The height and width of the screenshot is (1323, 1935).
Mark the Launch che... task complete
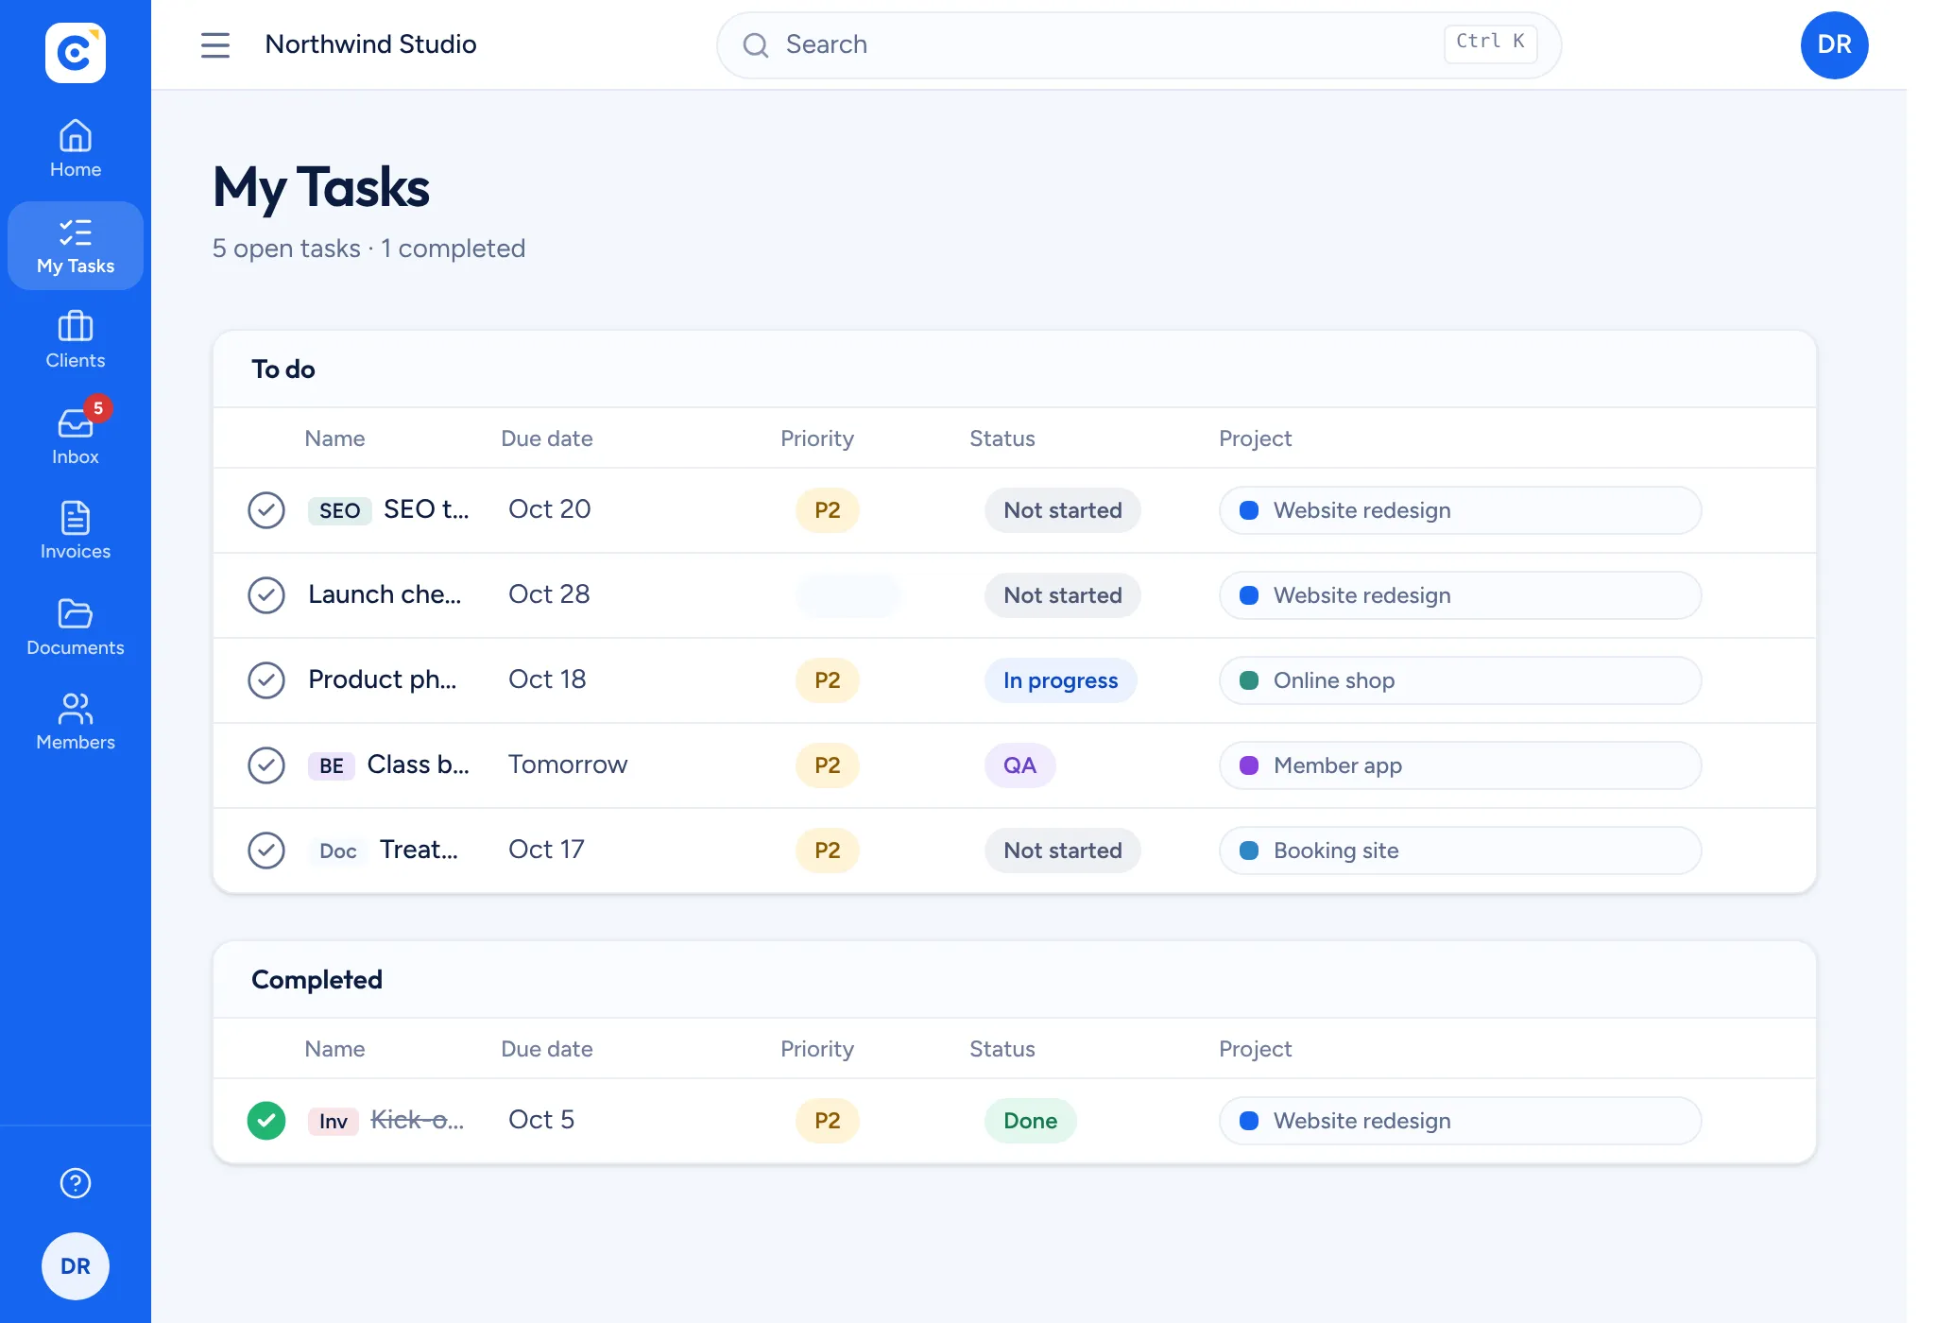click(266, 595)
